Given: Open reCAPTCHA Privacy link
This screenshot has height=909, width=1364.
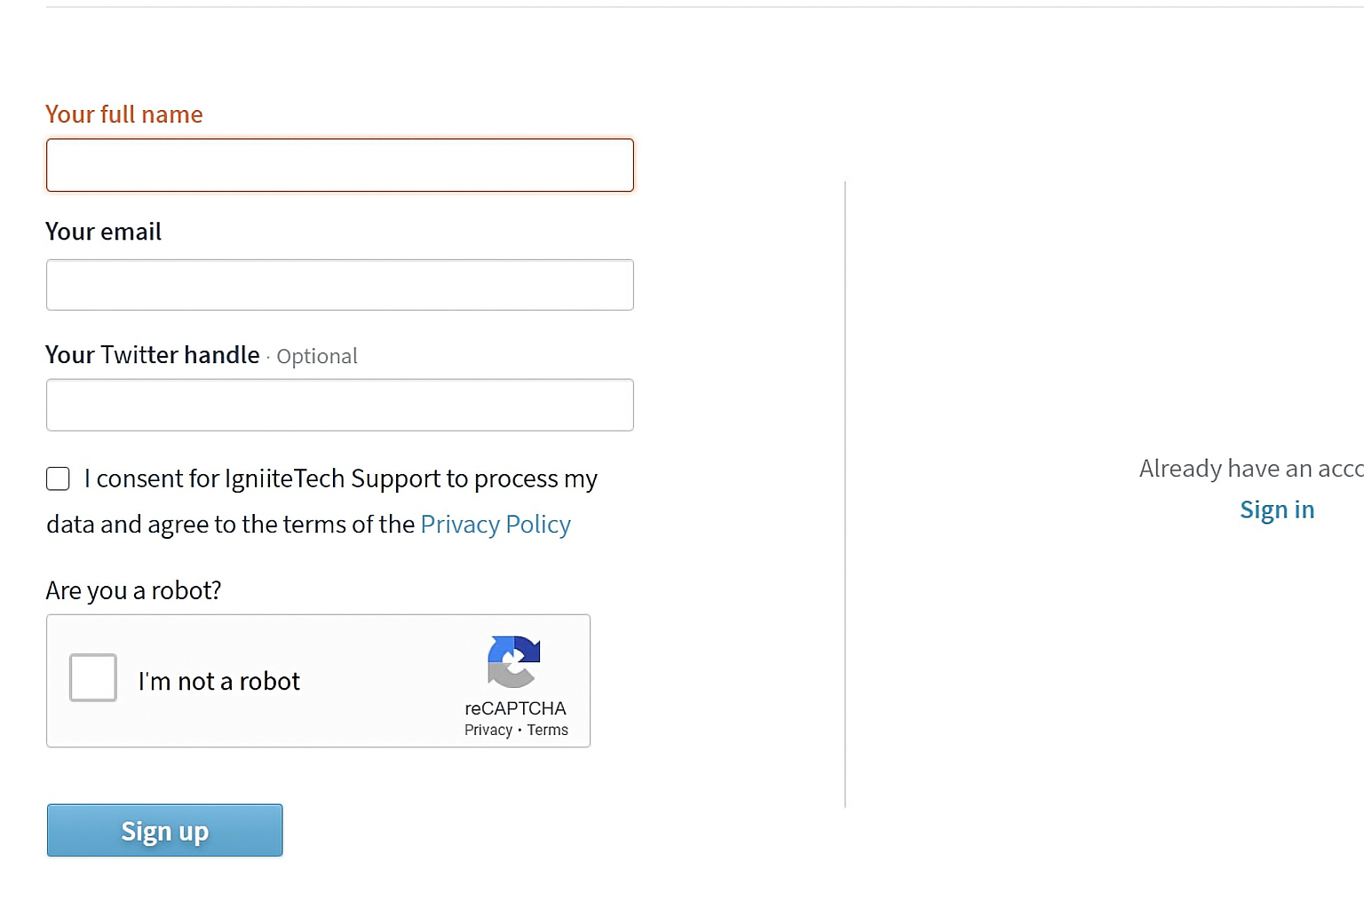Looking at the screenshot, I should [488, 730].
